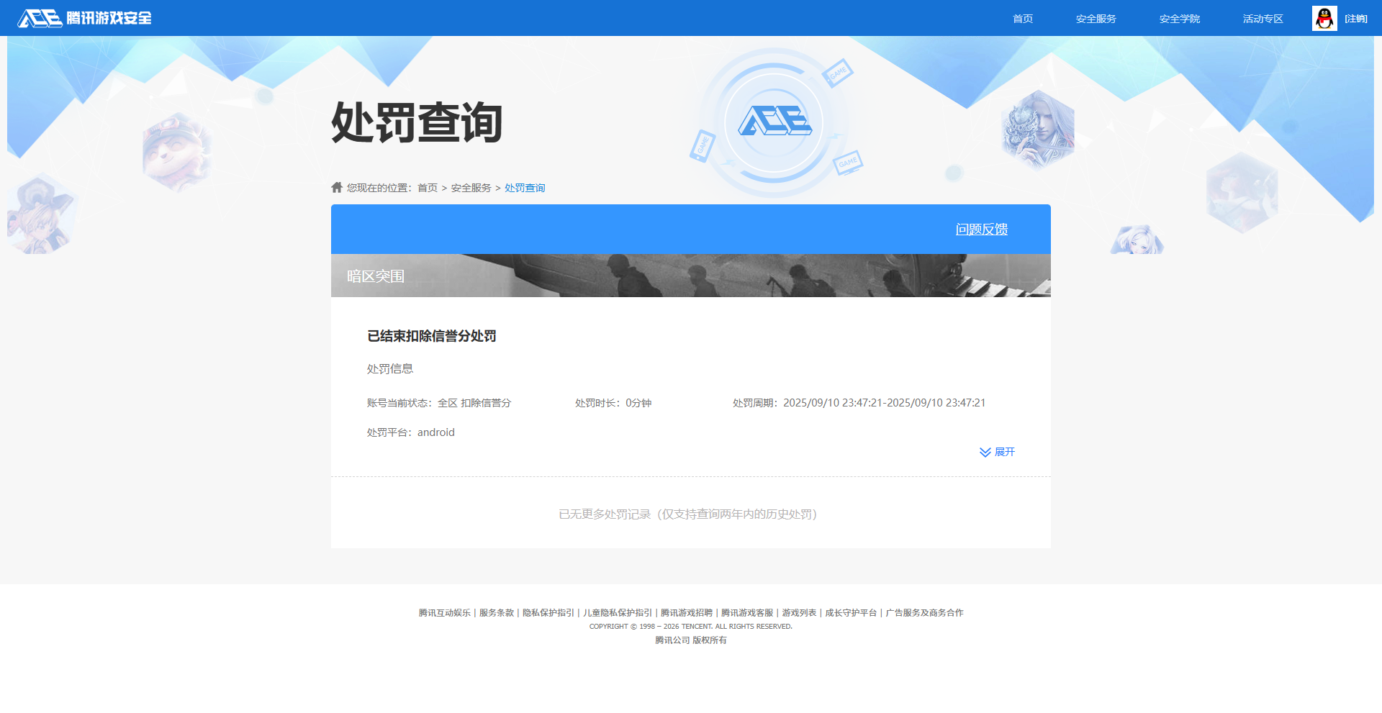Go to 首页 in the breadcrumb trail
The height and width of the screenshot is (713, 1382).
click(428, 188)
